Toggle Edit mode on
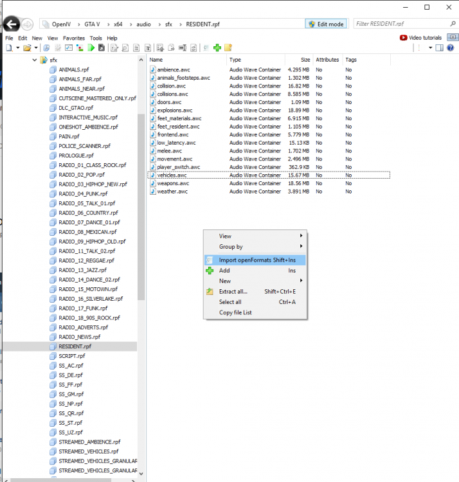This screenshot has height=482, width=459. pyautogui.click(x=326, y=24)
